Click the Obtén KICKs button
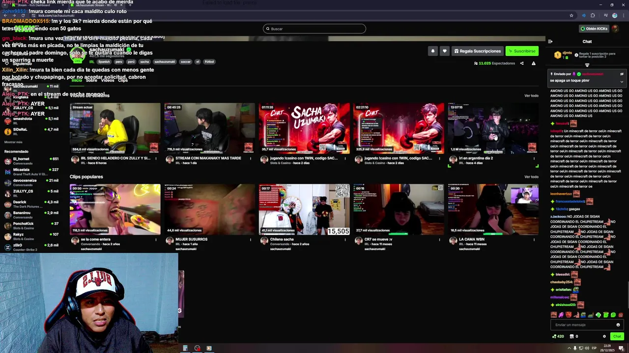Screen dimensions: 629x353 click(594, 28)
